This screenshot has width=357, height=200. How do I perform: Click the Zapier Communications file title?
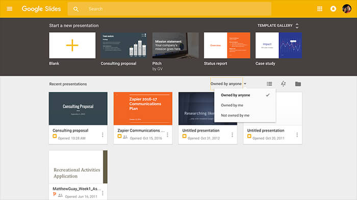point(141,131)
